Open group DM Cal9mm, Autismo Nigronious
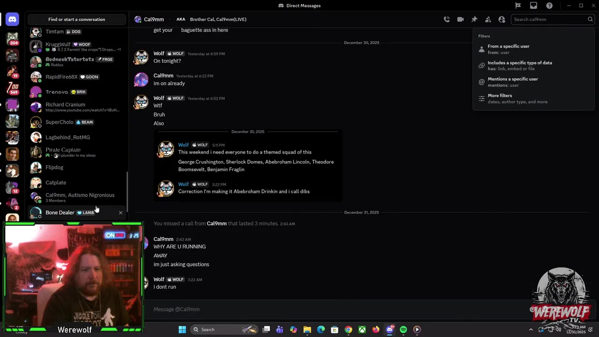Image resolution: width=599 pixels, height=337 pixels. [77, 198]
